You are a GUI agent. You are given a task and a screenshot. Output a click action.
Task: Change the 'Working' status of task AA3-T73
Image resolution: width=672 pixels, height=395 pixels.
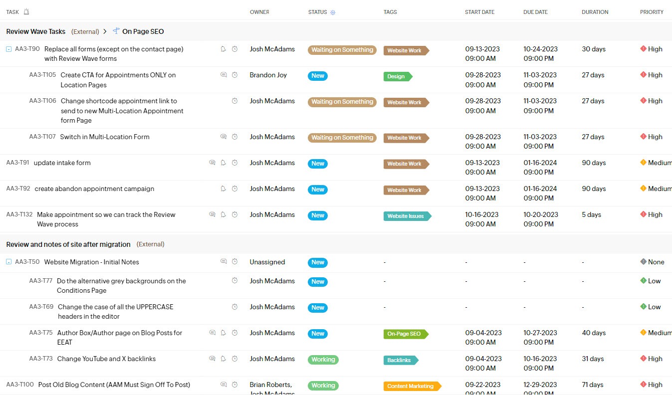323,359
